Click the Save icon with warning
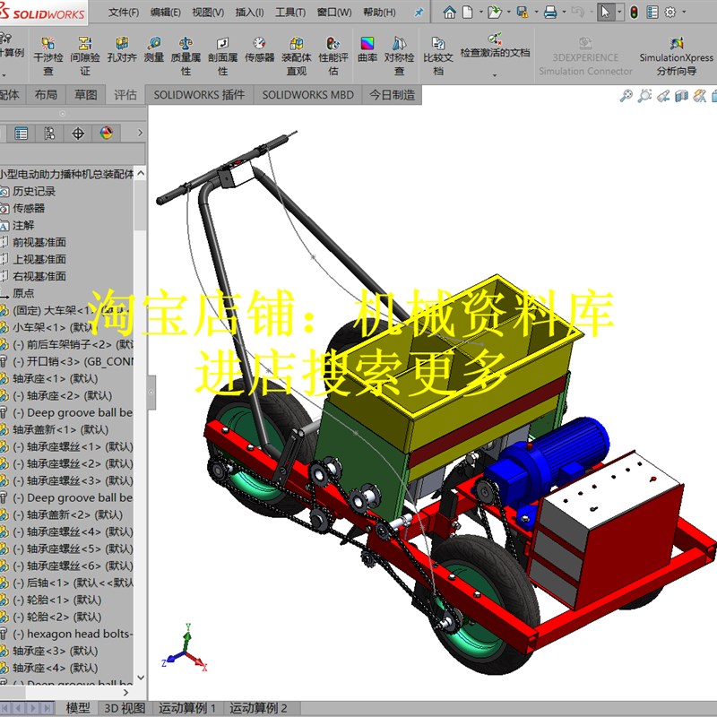 pos(523,13)
